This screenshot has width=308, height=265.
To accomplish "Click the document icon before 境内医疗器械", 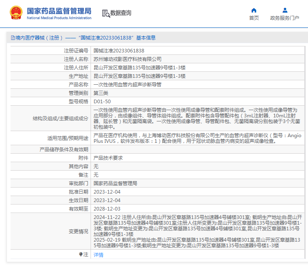I will (x=13, y=38).
